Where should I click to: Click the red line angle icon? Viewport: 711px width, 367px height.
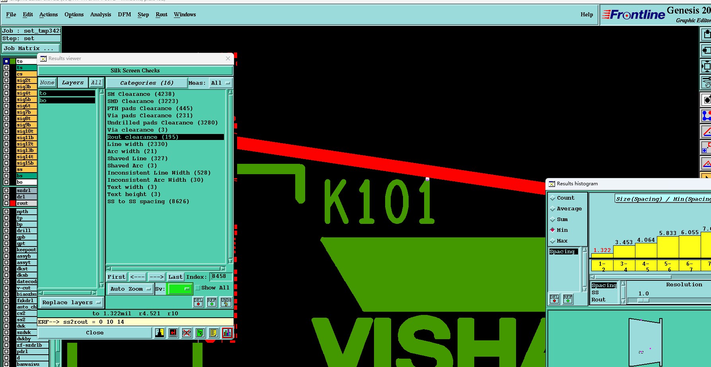(x=706, y=132)
